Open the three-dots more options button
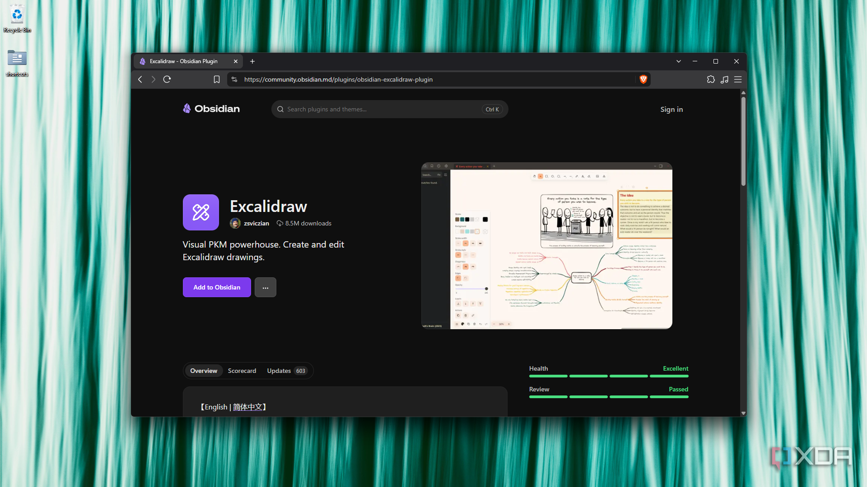The width and height of the screenshot is (867, 487). [x=266, y=287]
